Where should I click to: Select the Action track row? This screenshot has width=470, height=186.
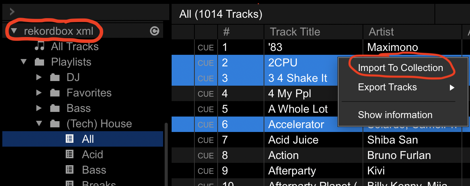(x=320, y=156)
